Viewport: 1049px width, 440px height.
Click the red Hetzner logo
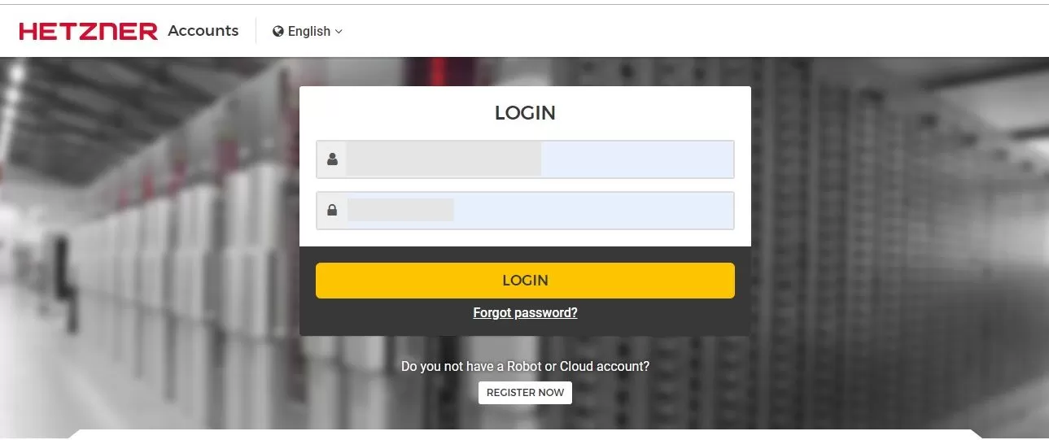(x=88, y=31)
